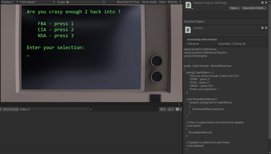Image resolution: width=271 pixels, height=154 pixels.
Task: Open the Editor dropdown in Console
Action: 25,109
